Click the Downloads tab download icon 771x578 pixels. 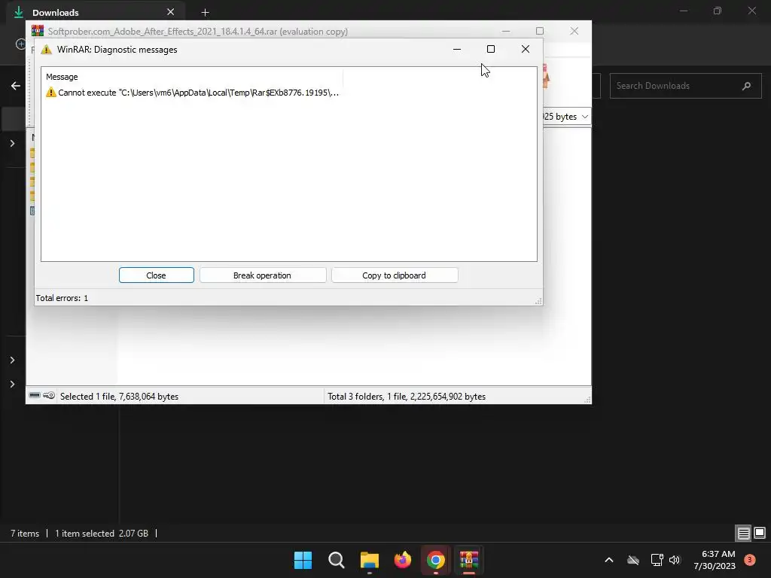tap(19, 12)
